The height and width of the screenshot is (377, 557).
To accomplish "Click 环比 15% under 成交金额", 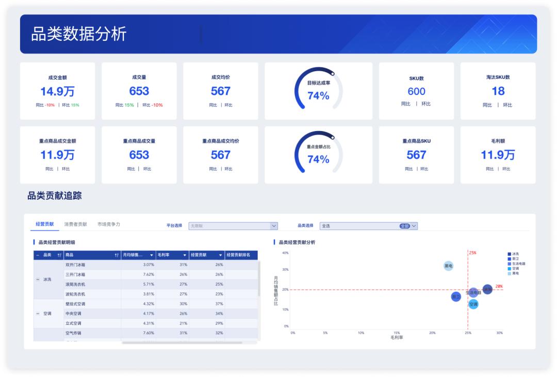I will click(71, 105).
